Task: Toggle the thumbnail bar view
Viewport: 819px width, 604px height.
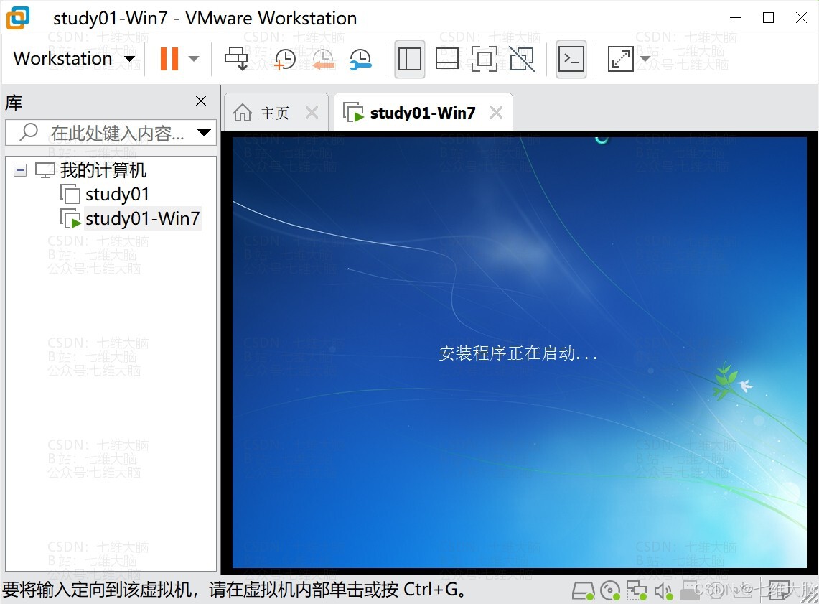Action: click(x=447, y=58)
